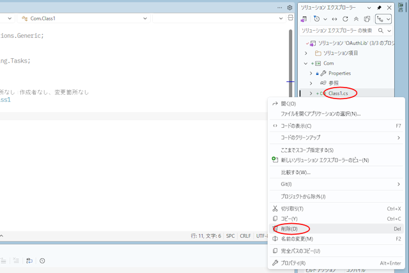
Task: Click the search magnifier icon in Solution Explorer
Action: 382,31
